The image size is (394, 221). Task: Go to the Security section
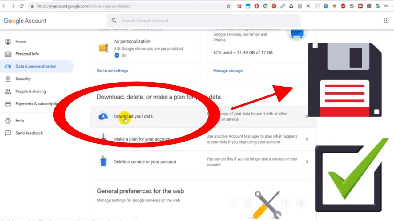(23, 79)
